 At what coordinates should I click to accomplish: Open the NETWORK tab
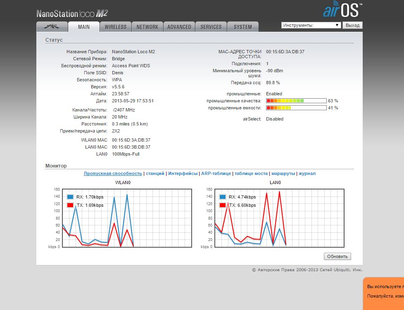click(x=147, y=27)
